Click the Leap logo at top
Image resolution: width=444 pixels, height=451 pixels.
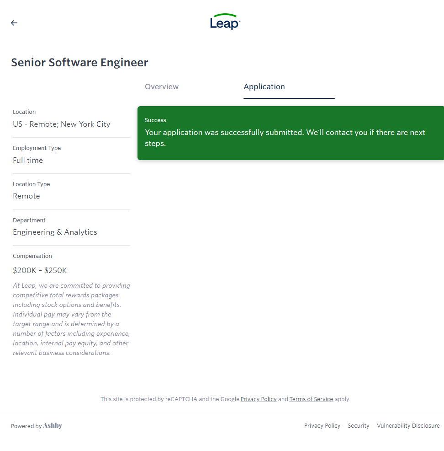coord(225,22)
